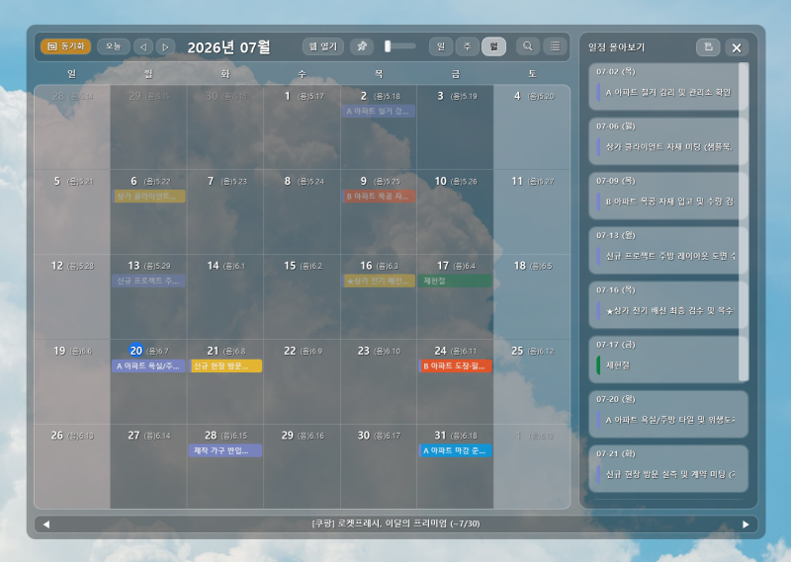
Task: Click the 상가 클라이언트 event on July 6
Action: point(149,197)
